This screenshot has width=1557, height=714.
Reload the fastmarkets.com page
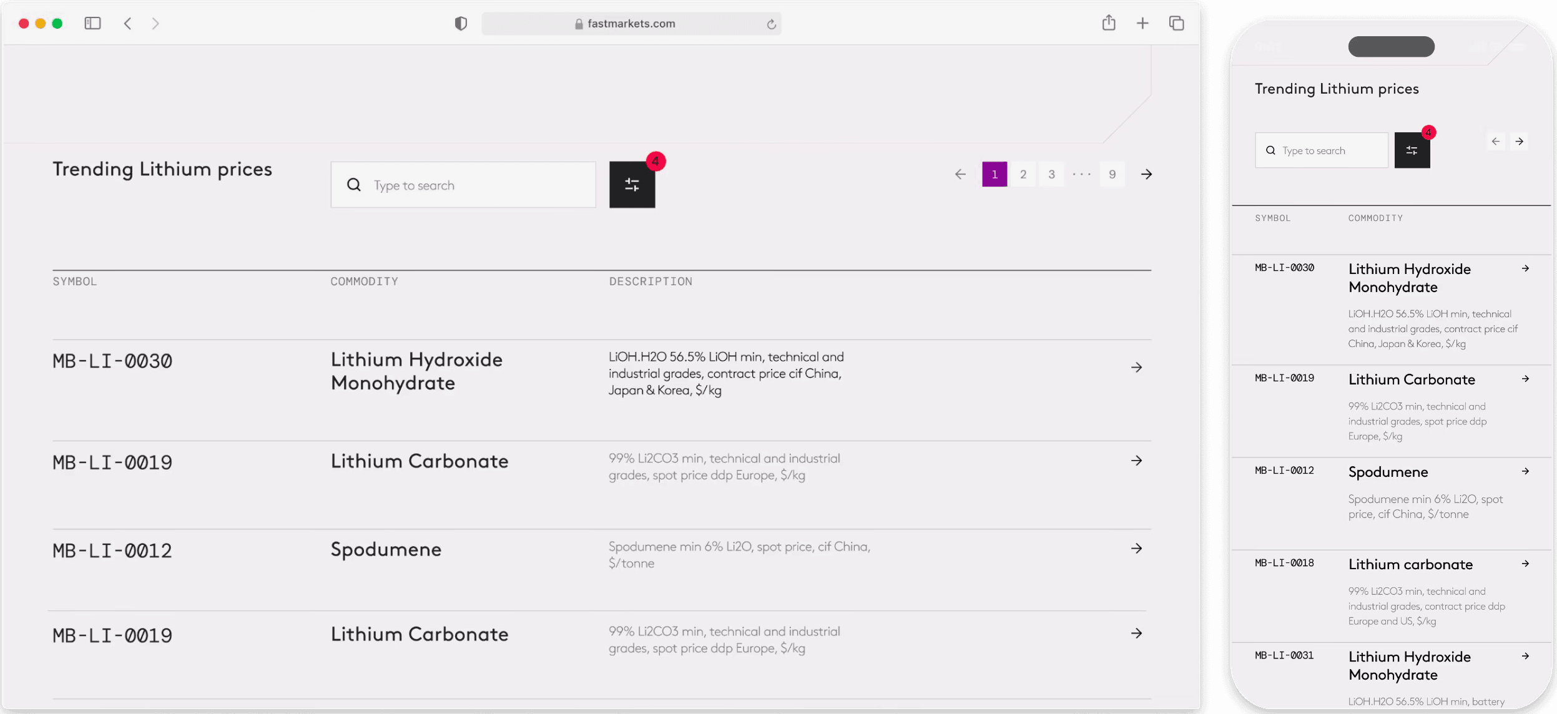[x=771, y=24]
